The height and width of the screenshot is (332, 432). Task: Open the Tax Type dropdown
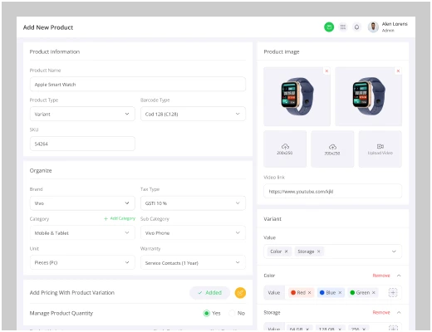(x=193, y=203)
